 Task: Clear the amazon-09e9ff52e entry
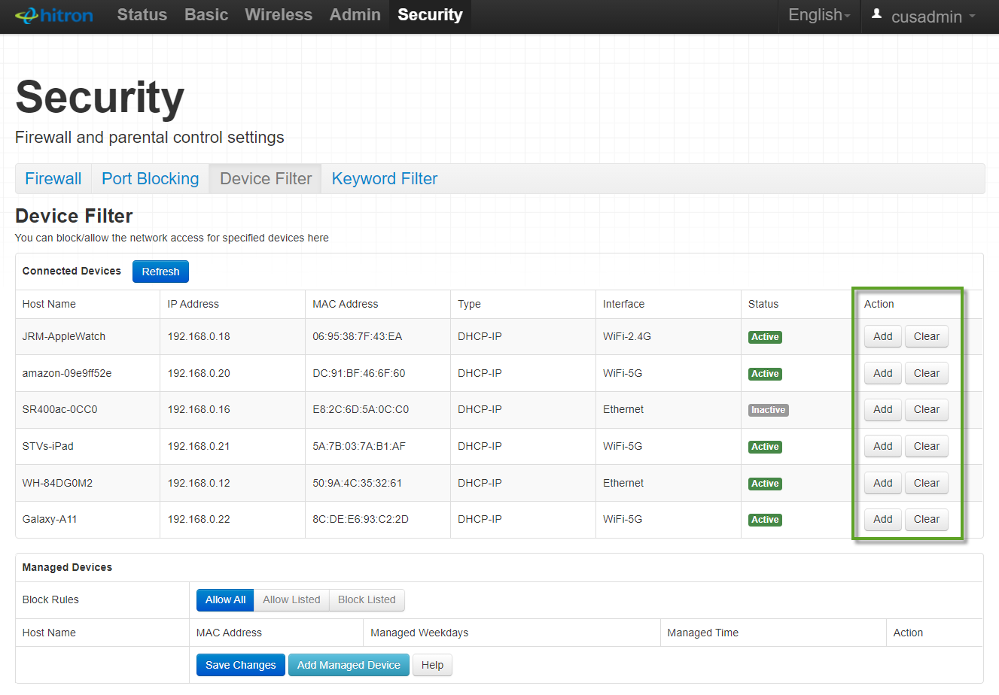927,373
